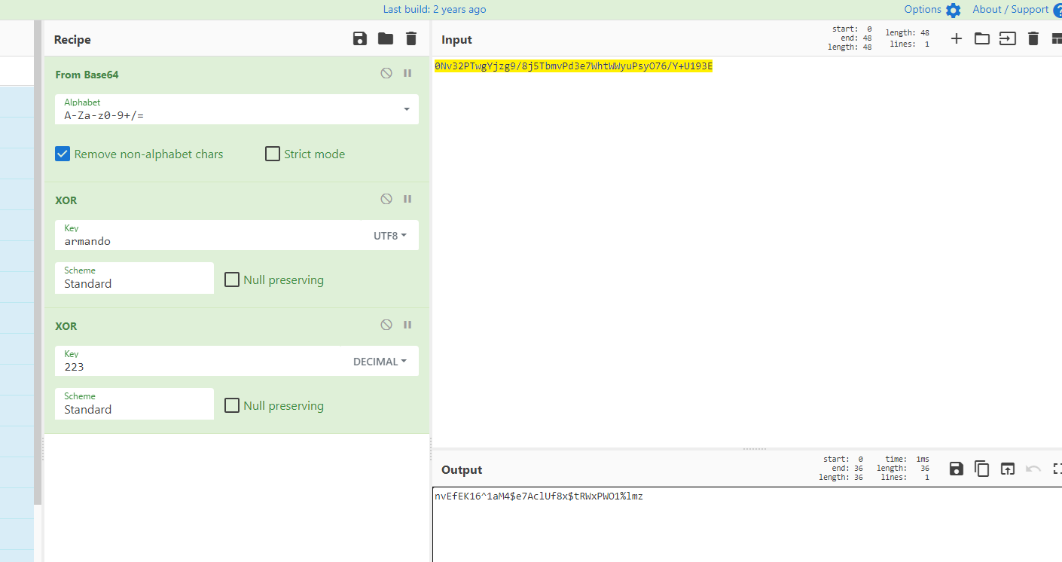Open the Options menu
The image size is (1062, 562).
tap(932, 10)
